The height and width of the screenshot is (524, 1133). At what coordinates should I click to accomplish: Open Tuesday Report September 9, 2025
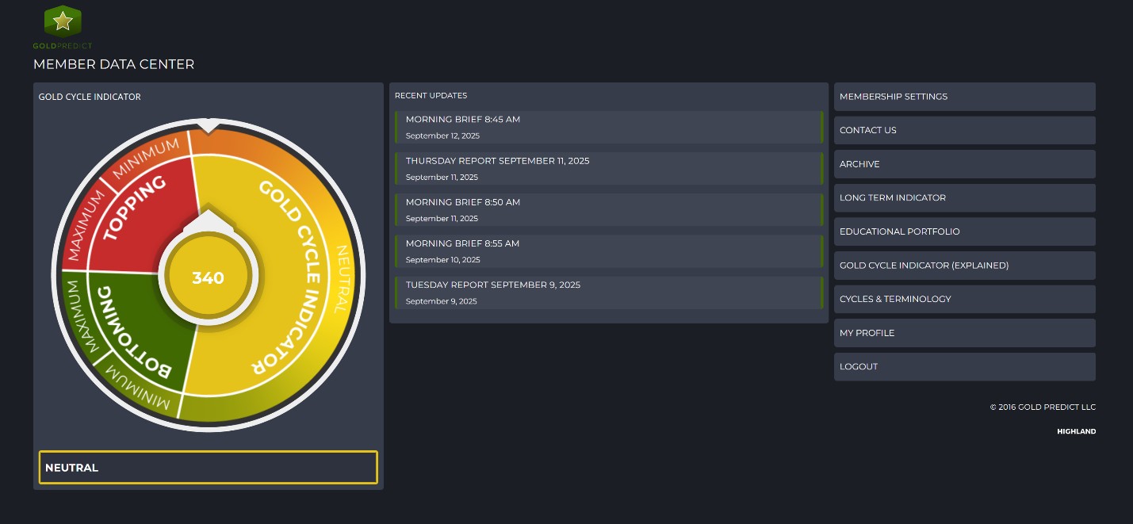tap(608, 292)
